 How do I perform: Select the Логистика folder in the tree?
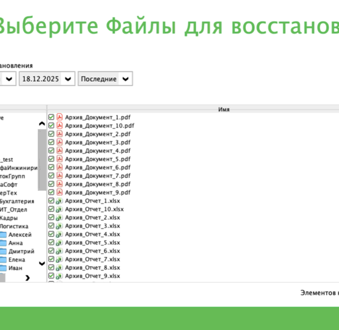[x=14, y=226]
